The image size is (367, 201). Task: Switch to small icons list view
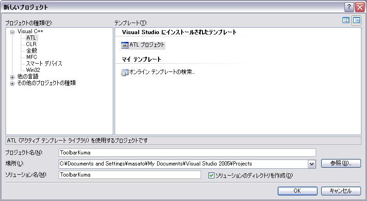tap(356, 20)
